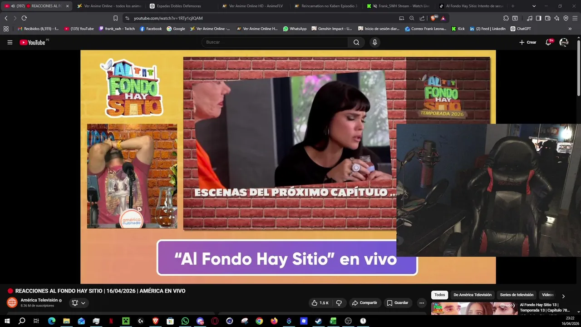The width and height of the screenshot is (581, 327).
Task: Expand the tab search chevron in title bar
Action: pyautogui.click(x=534, y=6)
